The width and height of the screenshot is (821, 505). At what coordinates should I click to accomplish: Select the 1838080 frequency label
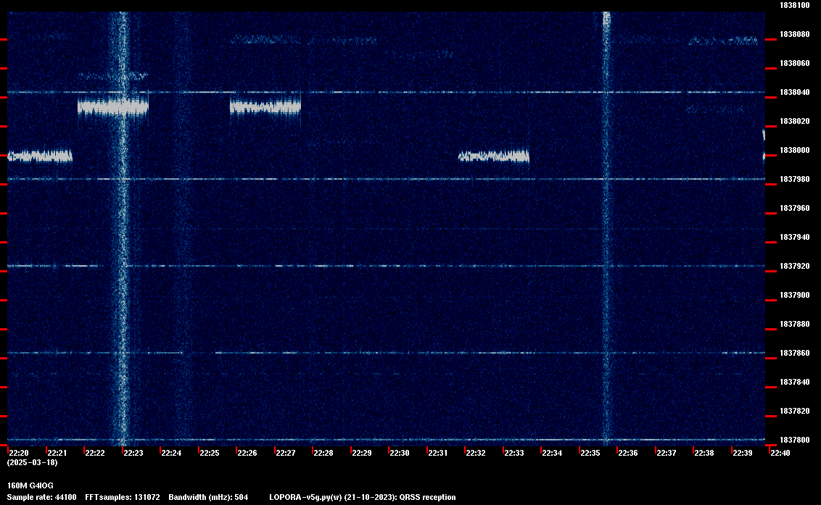pos(795,35)
